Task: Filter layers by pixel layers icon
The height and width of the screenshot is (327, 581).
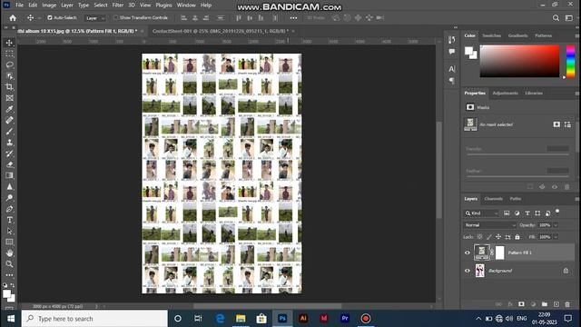Action: [x=507, y=213]
